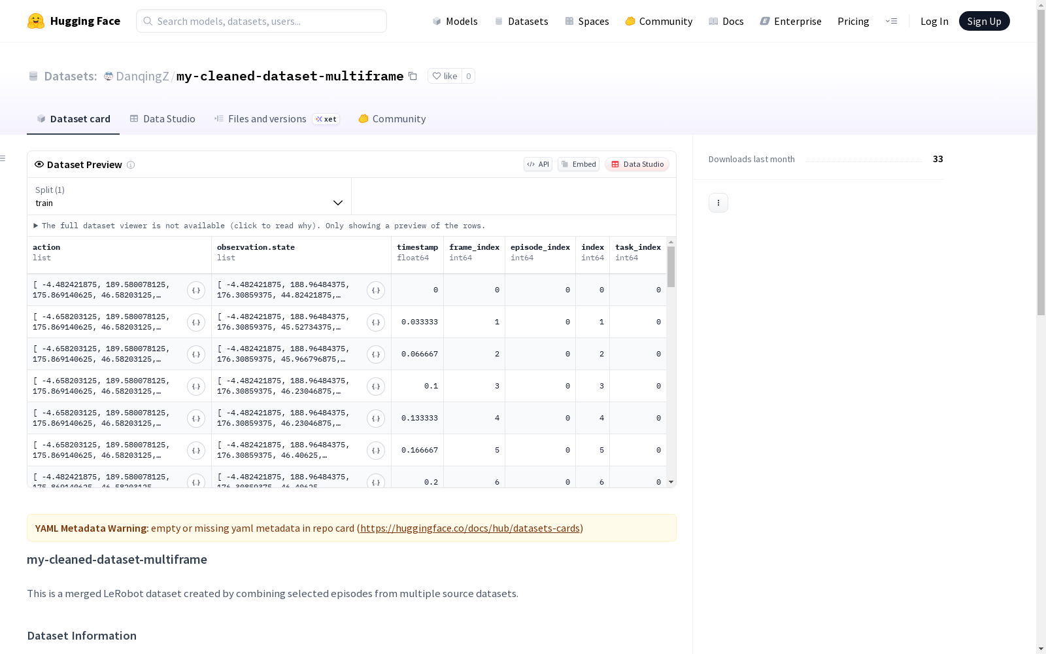This screenshot has width=1046, height=654.
Task: Click the Hugging Face logo icon
Action: [x=36, y=21]
